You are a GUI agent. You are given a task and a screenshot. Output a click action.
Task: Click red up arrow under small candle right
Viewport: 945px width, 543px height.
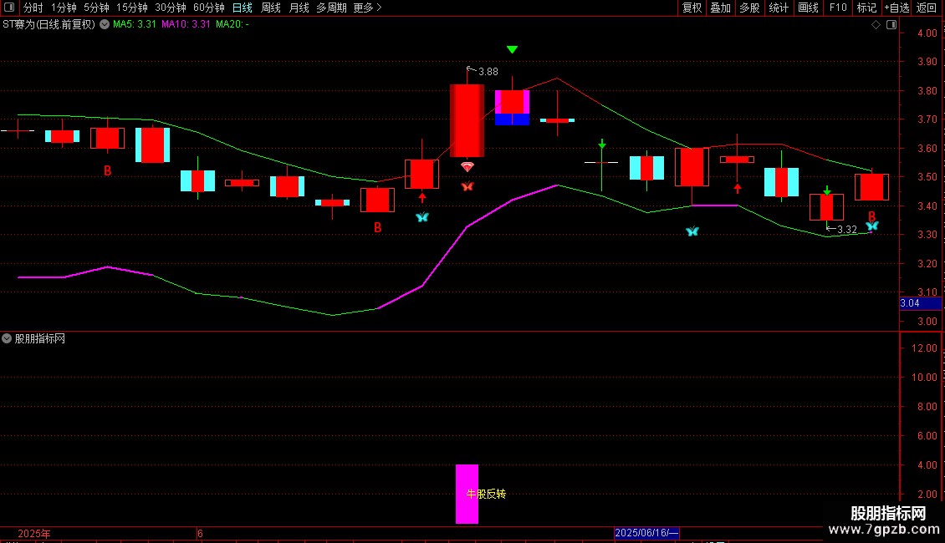[x=737, y=188]
